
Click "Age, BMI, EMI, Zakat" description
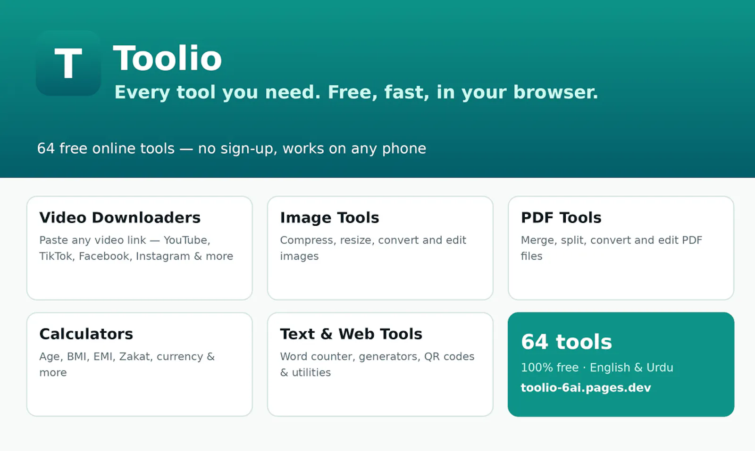127,364
